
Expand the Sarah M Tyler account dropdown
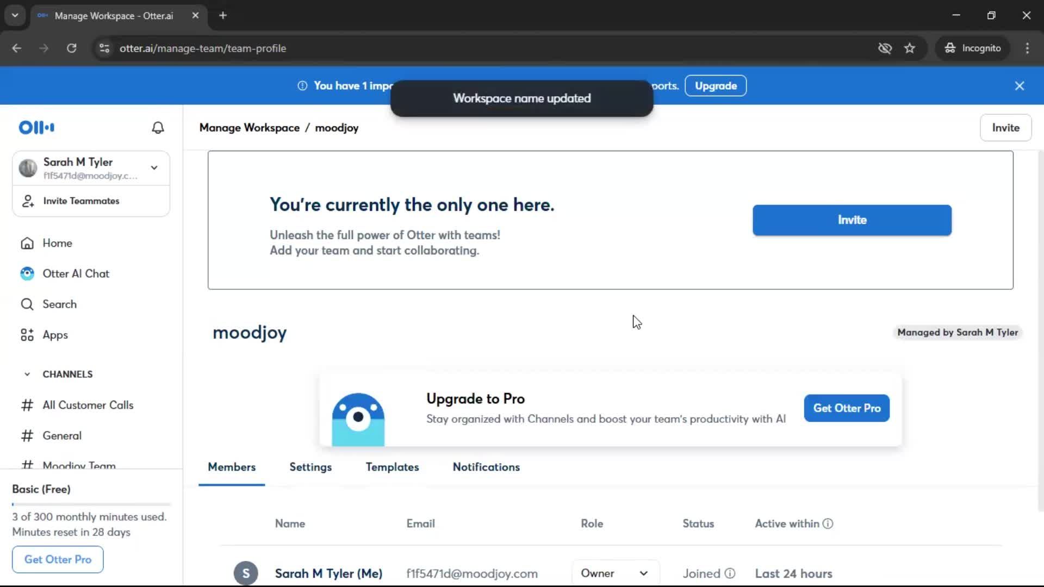154,168
